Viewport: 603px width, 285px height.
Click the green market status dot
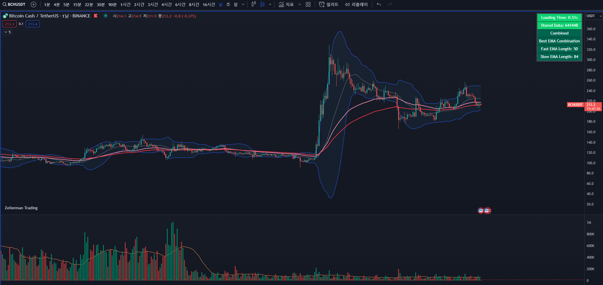106,16
